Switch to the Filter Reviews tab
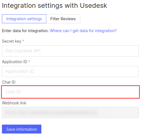Screen dimensions: 142x139 63,19
